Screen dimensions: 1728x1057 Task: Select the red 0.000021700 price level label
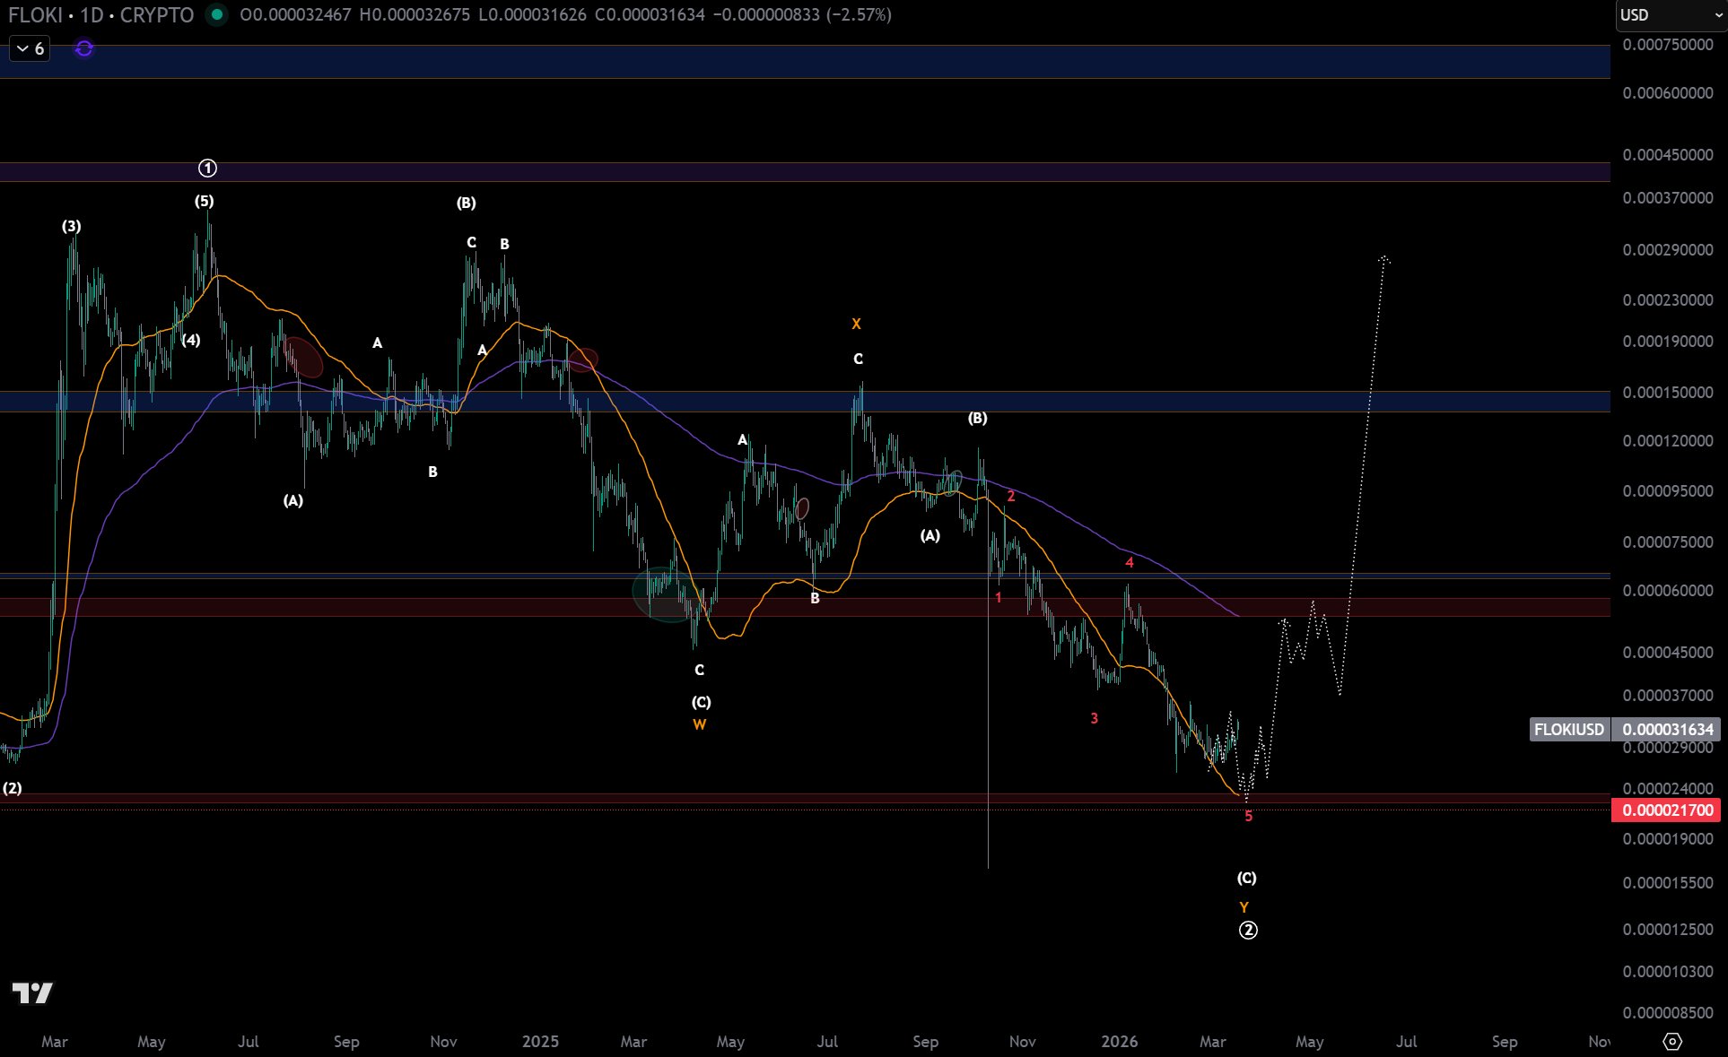point(1668,810)
